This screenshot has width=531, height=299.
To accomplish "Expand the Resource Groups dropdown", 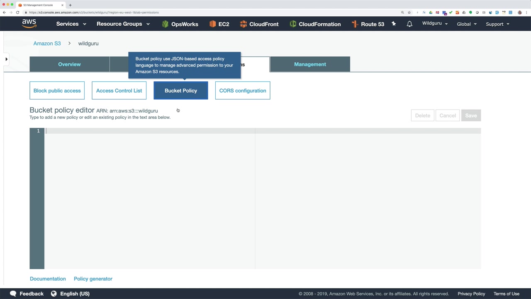I will click(123, 24).
